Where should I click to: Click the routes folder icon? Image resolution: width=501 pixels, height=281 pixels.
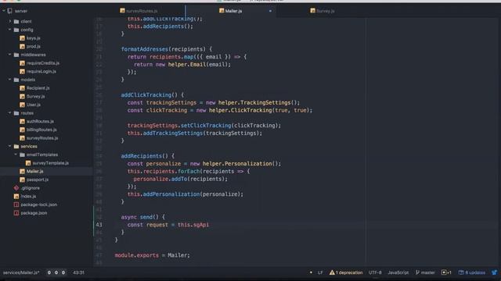click(x=16, y=113)
